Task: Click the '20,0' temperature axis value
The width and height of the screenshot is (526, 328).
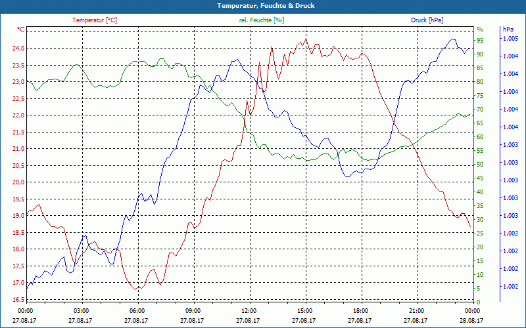Action: tap(18, 182)
